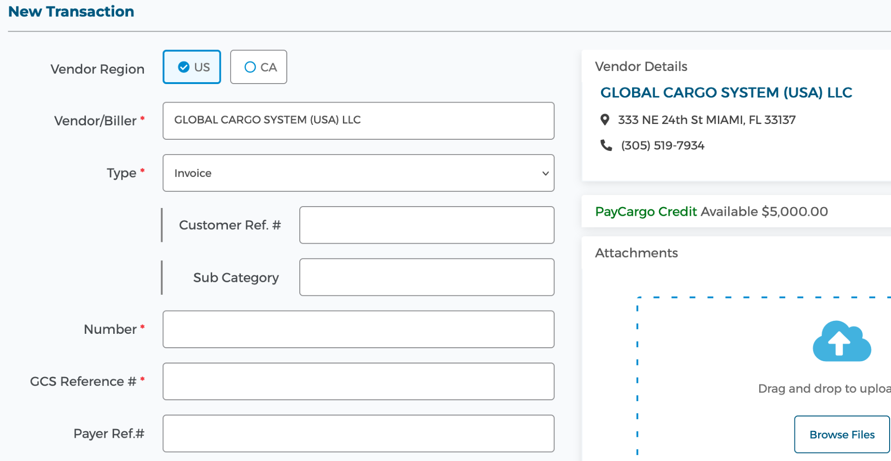The image size is (891, 461).
Task: Click the vendor address 333 NE 24th St
Action: coord(706,120)
